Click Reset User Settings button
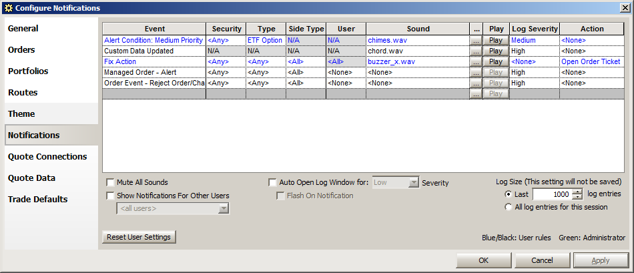 [x=139, y=237]
